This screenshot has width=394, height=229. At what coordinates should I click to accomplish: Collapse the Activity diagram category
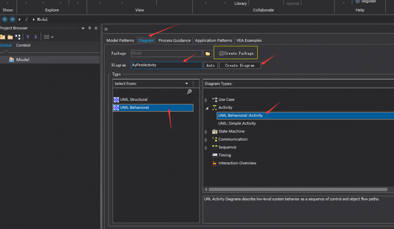pos(206,107)
